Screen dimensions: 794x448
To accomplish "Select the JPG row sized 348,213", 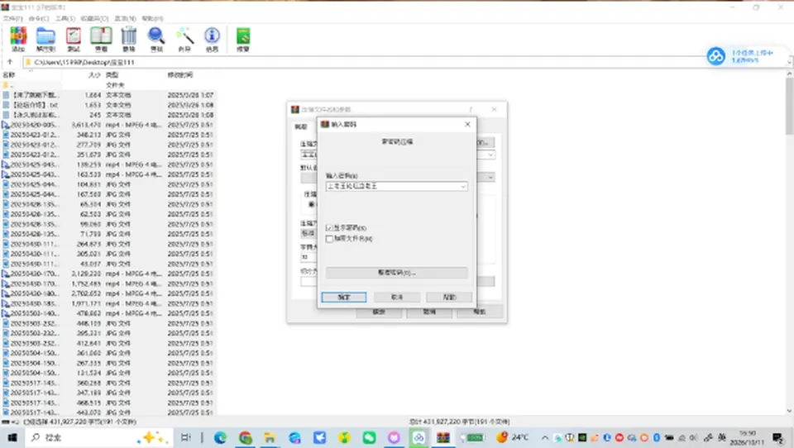I will (108, 135).
